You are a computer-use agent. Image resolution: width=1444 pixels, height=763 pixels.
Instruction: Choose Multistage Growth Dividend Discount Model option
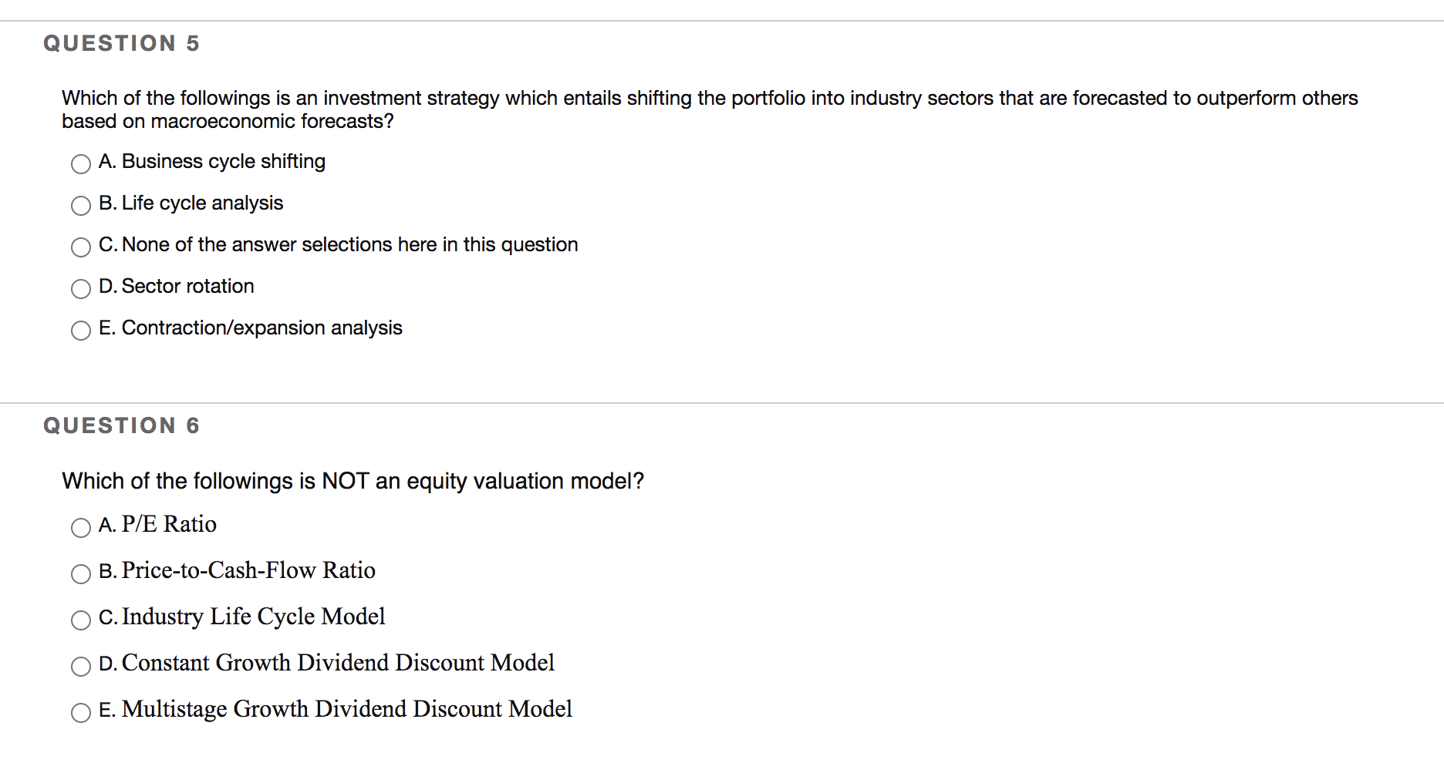pyautogui.click(x=81, y=712)
